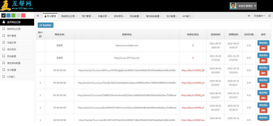Image resolution: width=273 pixels, height=126 pixels.
Task: Switch to the 用户管理 tab
Action: pos(86,16)
